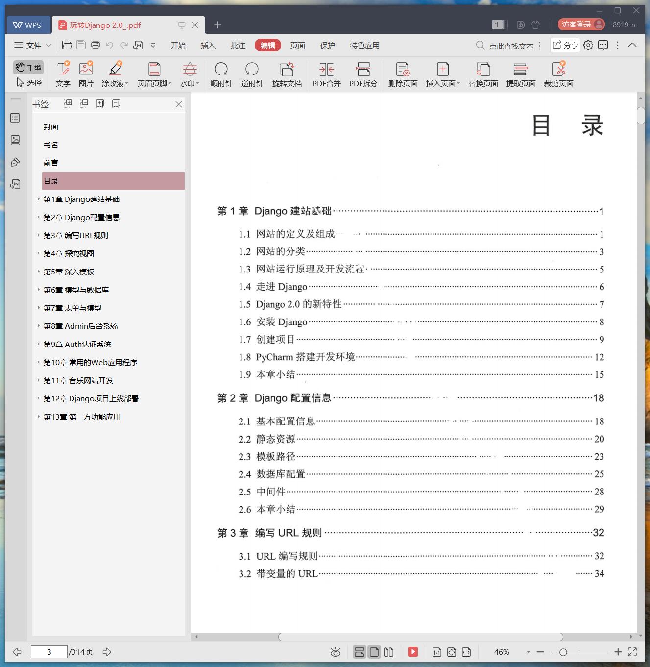Go to the WPS home tab
This screenshot has height=667, width=650.
[x=27, y=25]
